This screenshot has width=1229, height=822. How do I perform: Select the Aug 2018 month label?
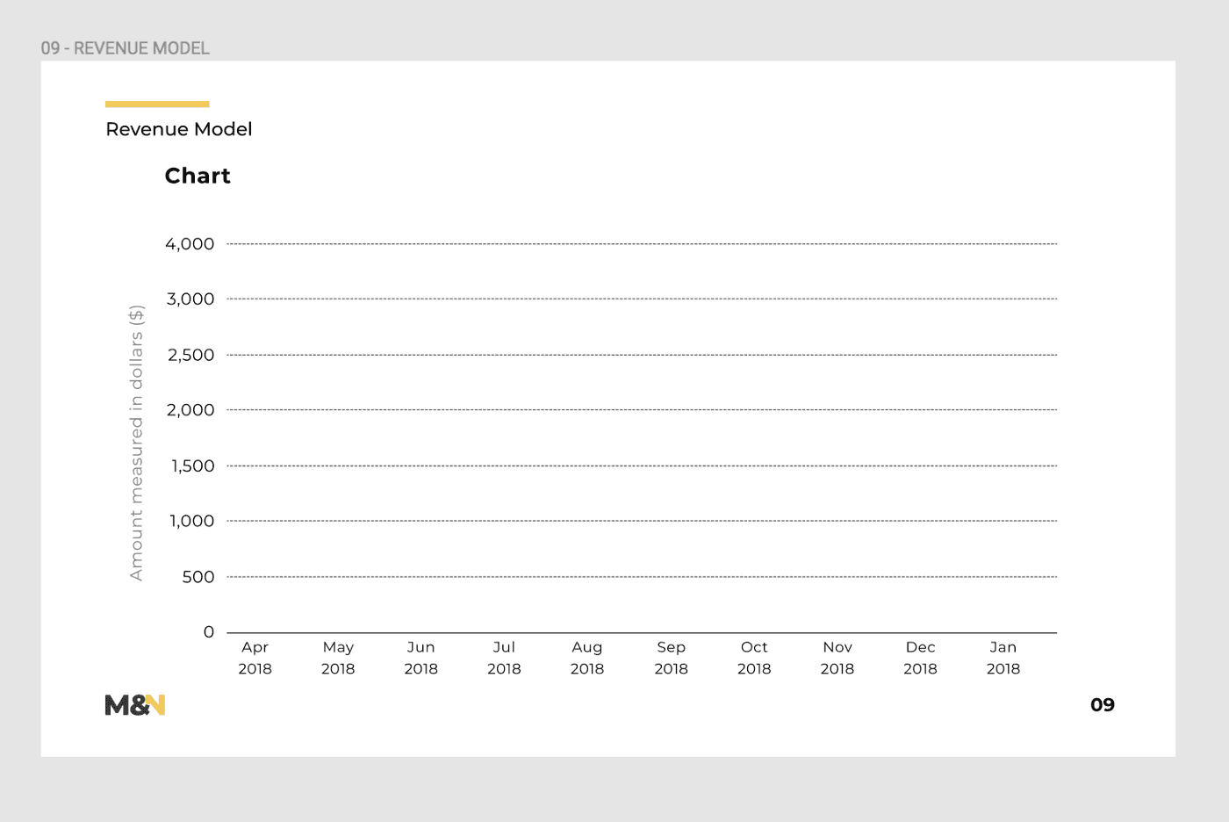pos(587,658)
